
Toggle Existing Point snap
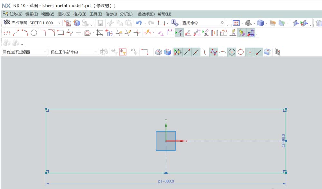coord(250,52)
